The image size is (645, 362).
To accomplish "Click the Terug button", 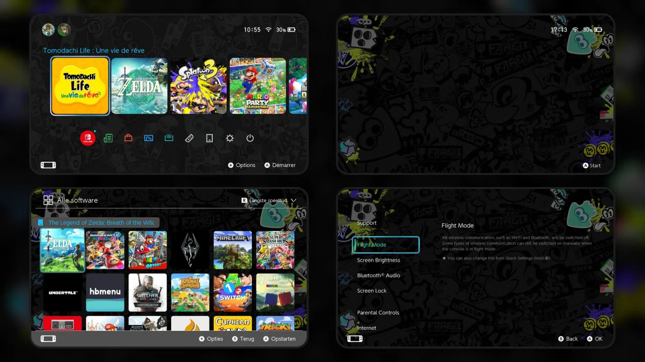I will (243, 339).
